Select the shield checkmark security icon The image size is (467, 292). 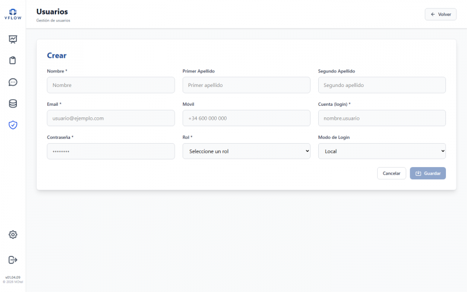pyautogui.click(x=13, y=125)
